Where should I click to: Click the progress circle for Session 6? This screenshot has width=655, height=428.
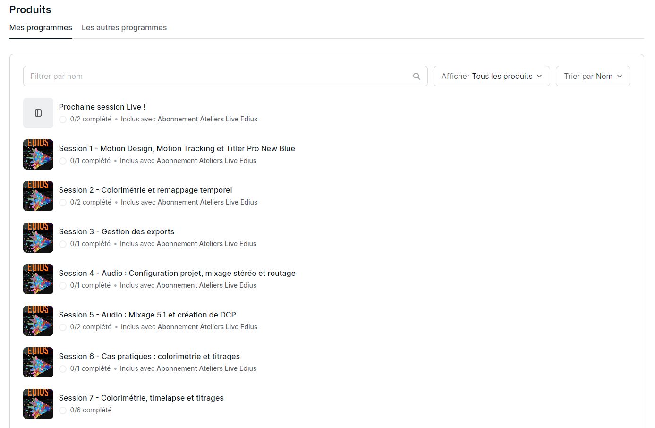pyautogui.click(x=63, y=369)
